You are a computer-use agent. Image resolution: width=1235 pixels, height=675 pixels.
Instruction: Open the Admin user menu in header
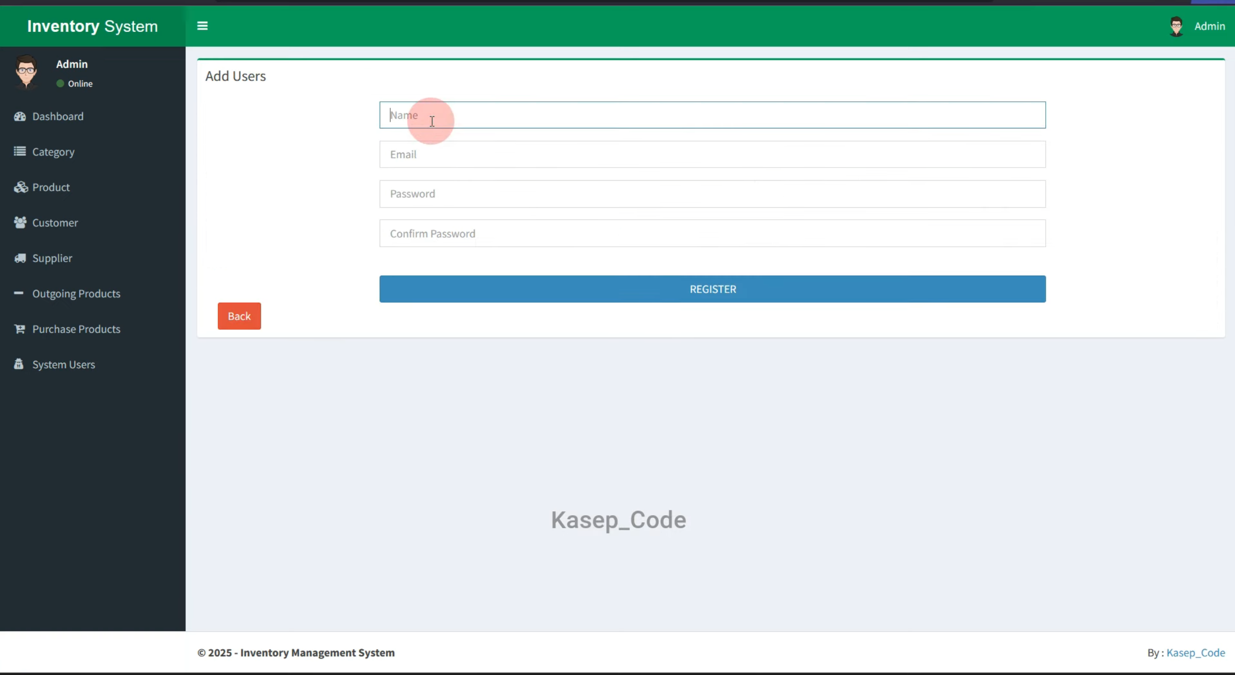(x=1196, y=26)
